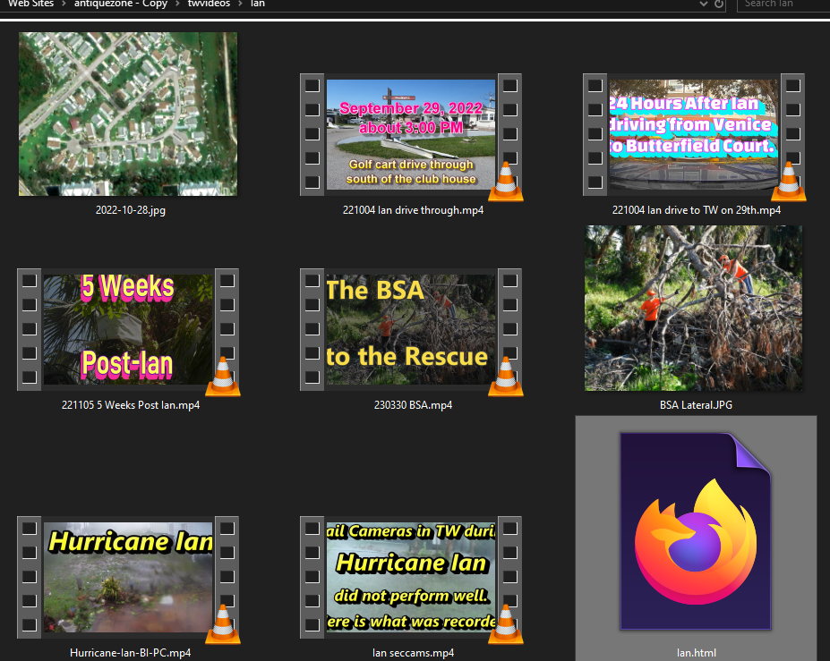830x661 pixels.
Task: Expand chevron after Web Sites breadcrumb
Action: (64, 4)
